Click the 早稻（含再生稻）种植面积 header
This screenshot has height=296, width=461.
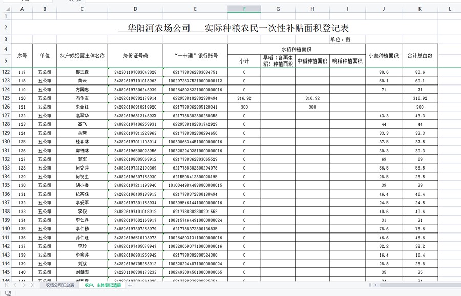click(x=278, y=61)
